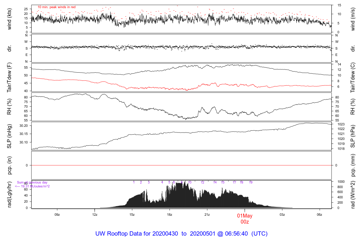The width and height of the screenshot is (363, 248).
Task: Click the 21z time axis label
Action: tap(207, 215)
